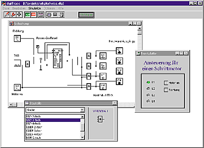Select switch S2 in the circuit

click(x=17, y=87)
